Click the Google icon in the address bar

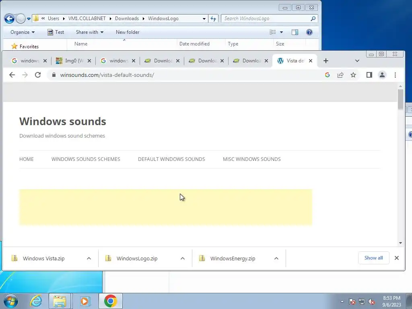click(x=328, y=75)
